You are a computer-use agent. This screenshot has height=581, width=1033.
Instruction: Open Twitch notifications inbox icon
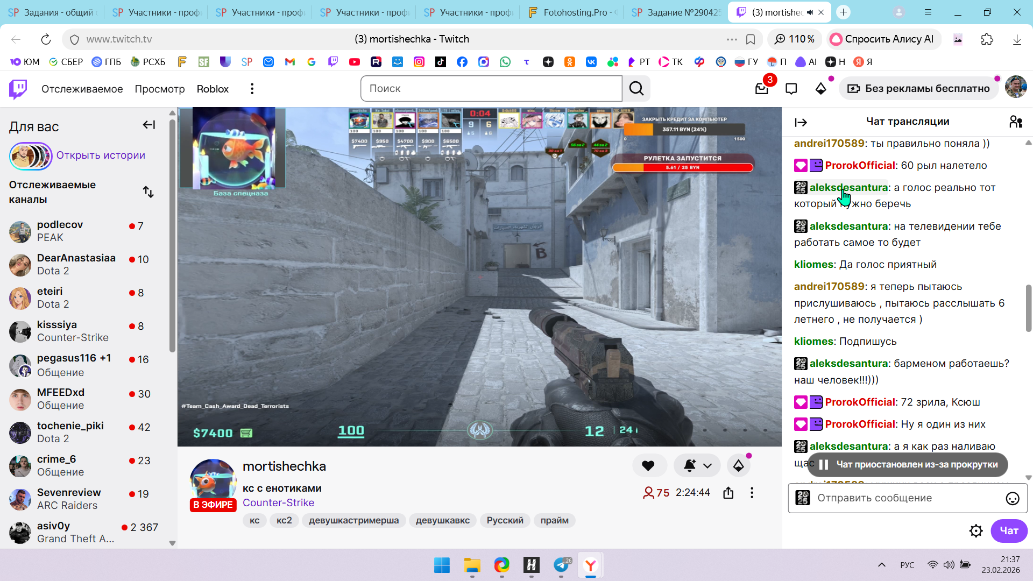coord(761,89)
